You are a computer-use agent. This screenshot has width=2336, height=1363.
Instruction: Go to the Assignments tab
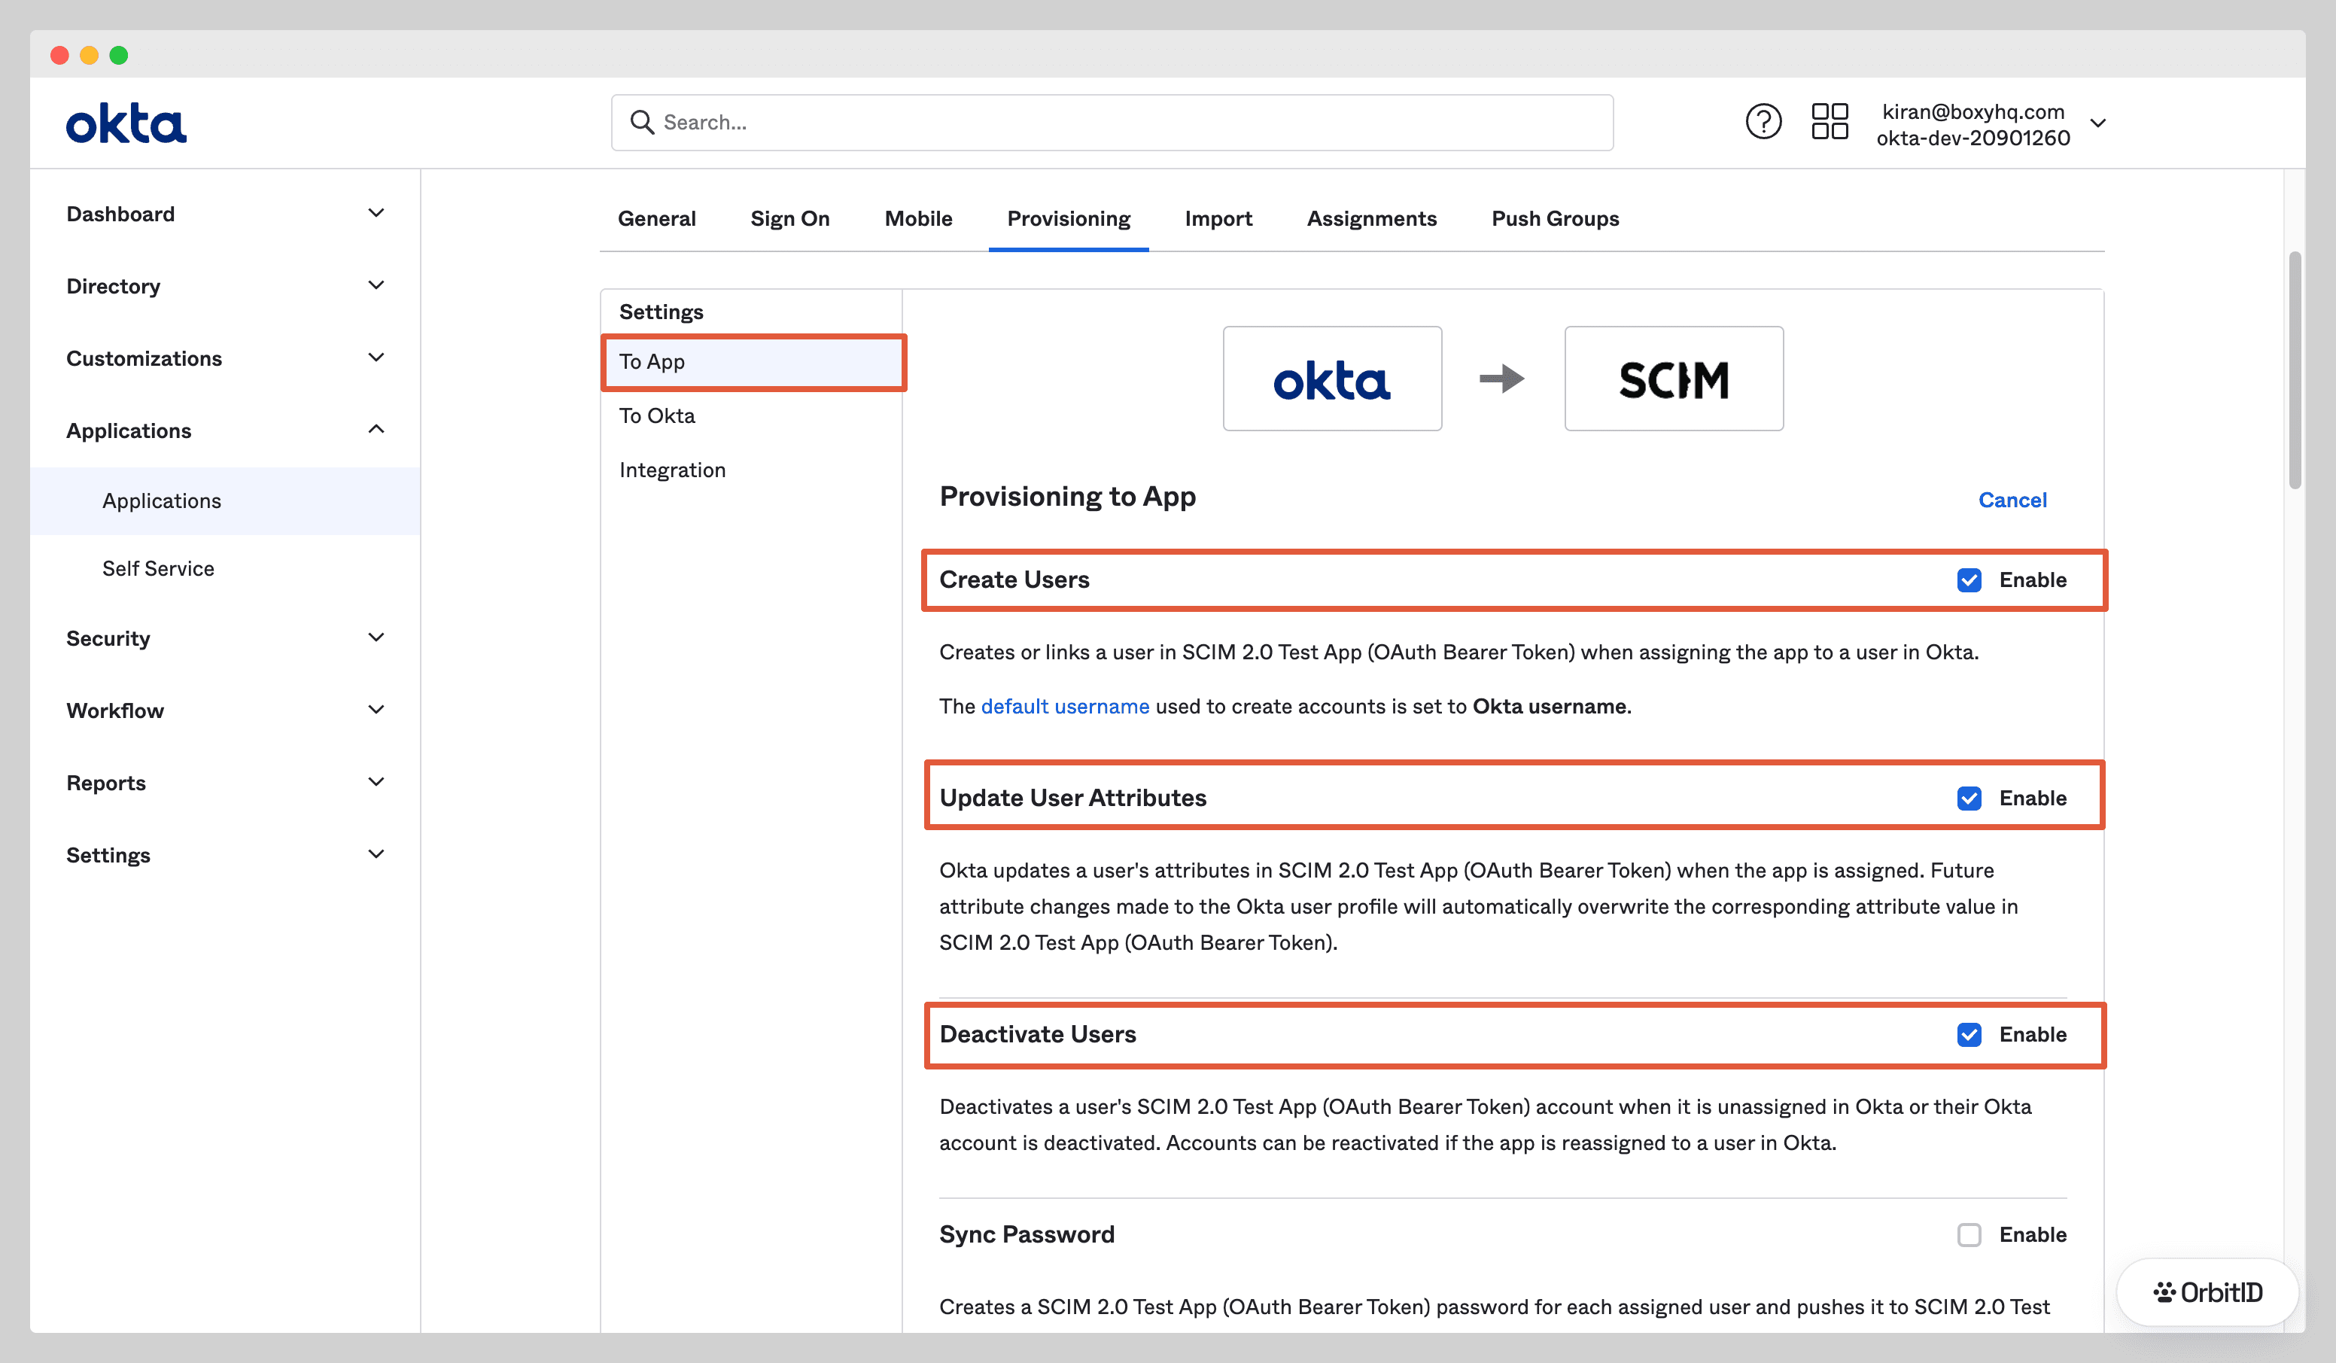click(1371, 219)
